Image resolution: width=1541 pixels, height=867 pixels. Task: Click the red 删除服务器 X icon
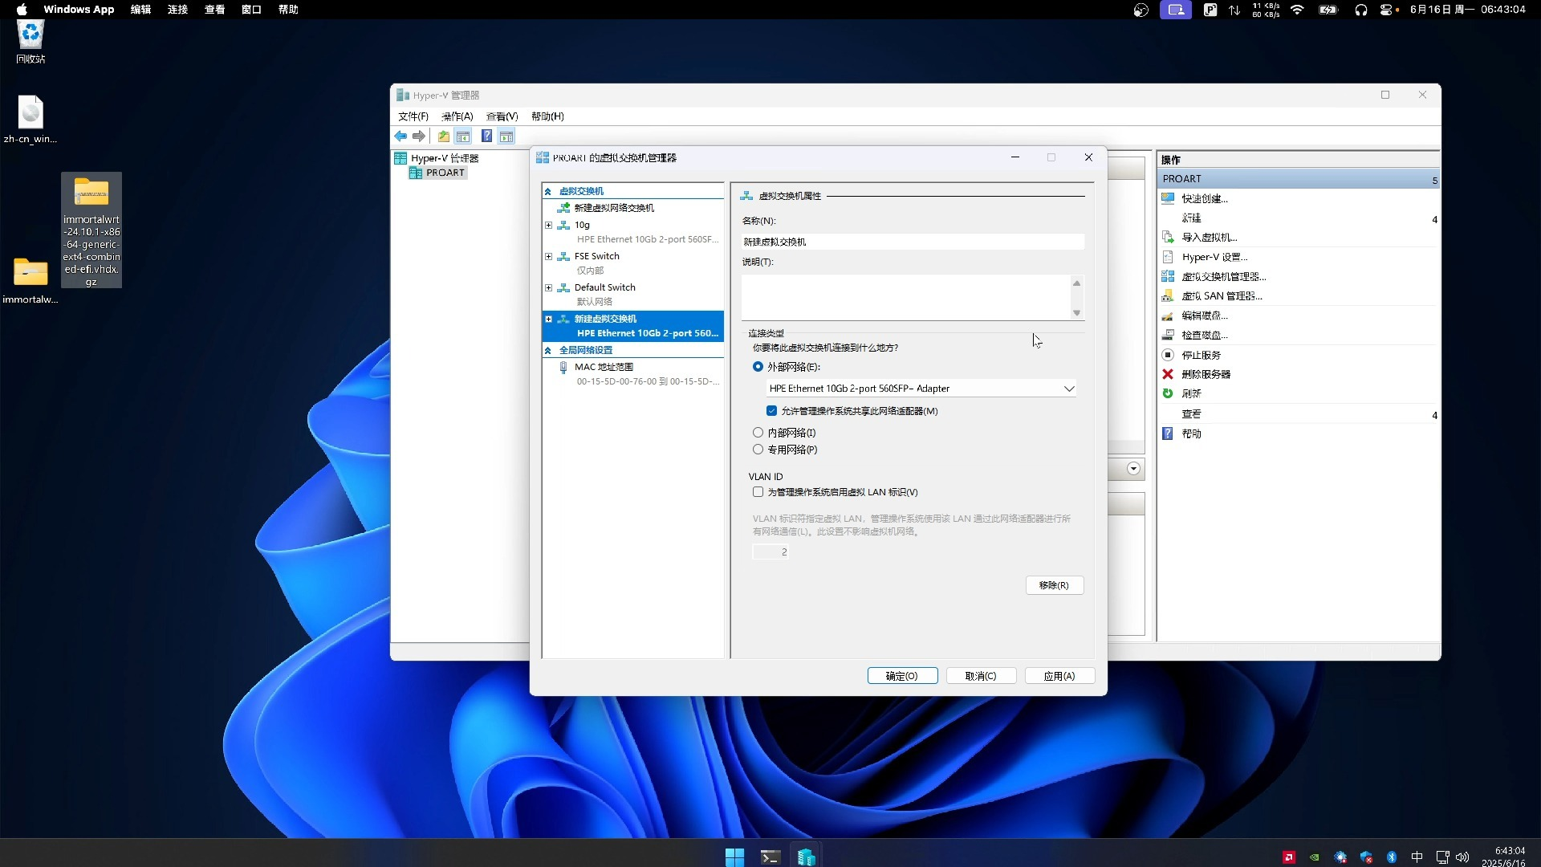(1168, 374)
